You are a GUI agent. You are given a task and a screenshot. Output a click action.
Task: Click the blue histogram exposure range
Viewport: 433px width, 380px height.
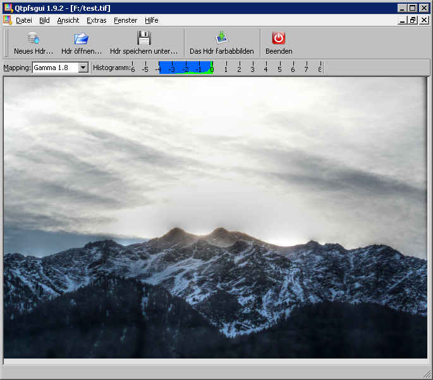185,67
